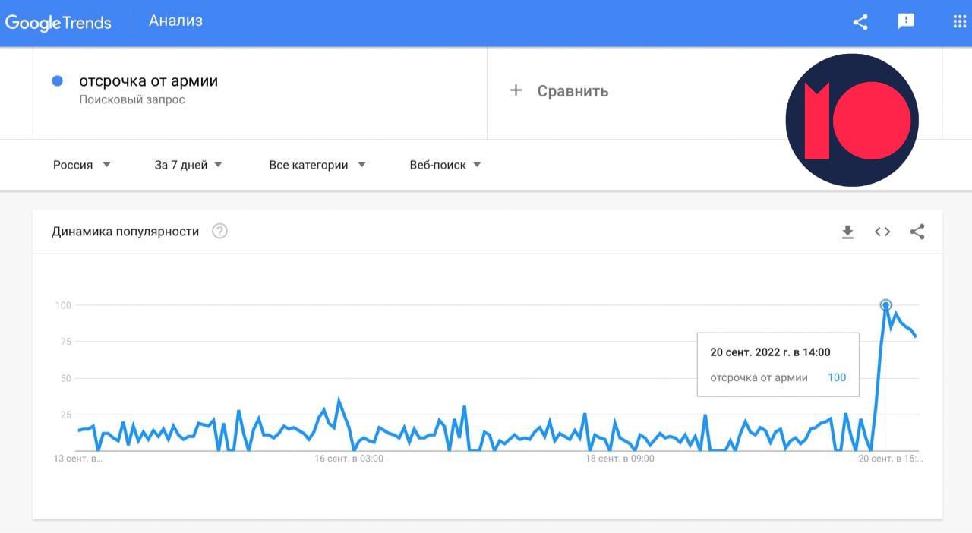Click the red and navy circular logo
The width and height of the screenshot is (972, 533).
pyautogui.click(x=852, y=120)
